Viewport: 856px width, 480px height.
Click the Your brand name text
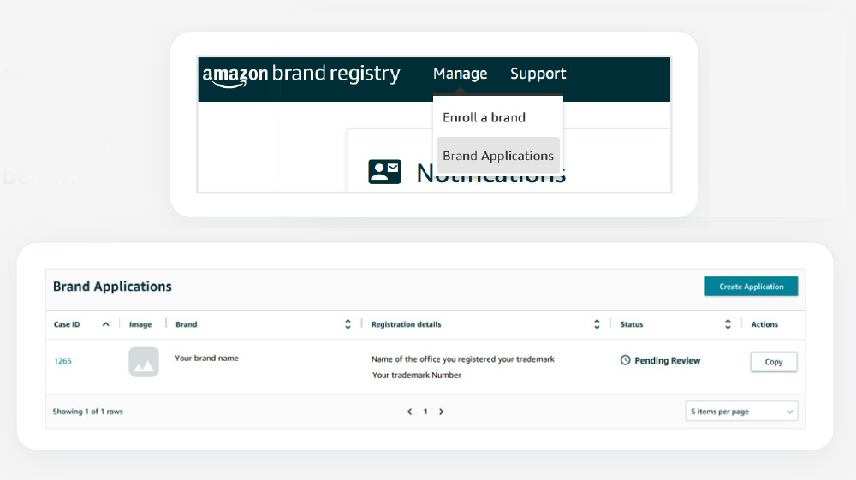click(207, 359)
